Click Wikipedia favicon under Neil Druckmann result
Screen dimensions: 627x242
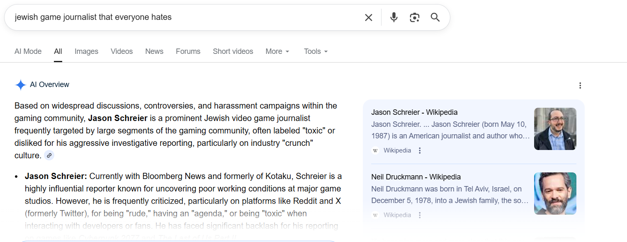point(375,215)
